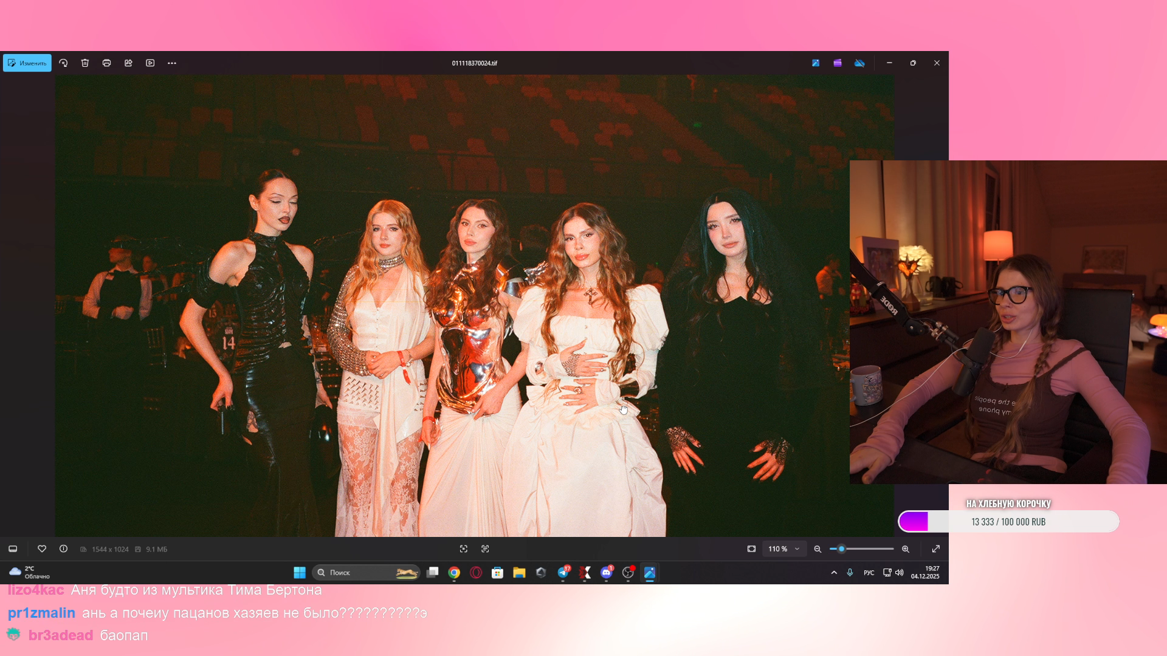1167x656 pixels.
Task: Click the zoom level slider handle
Action: 841,549
